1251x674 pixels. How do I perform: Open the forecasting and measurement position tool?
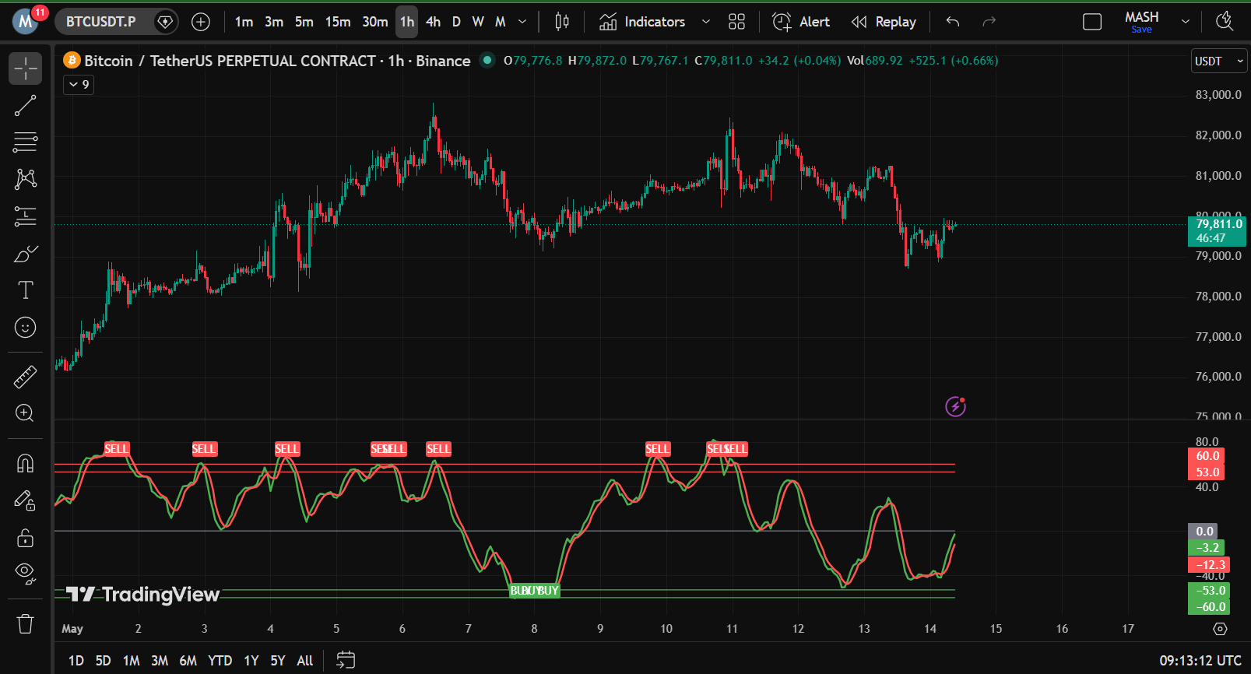coord(25,216)
